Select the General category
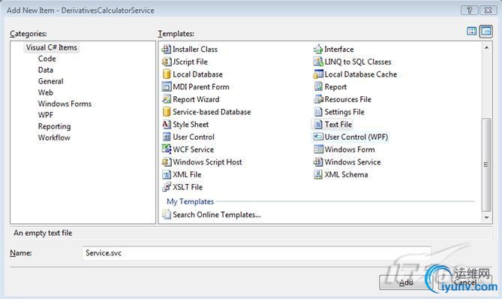Image resolution: width=502 pixels, height=299 pixels. tap(50, 81)
